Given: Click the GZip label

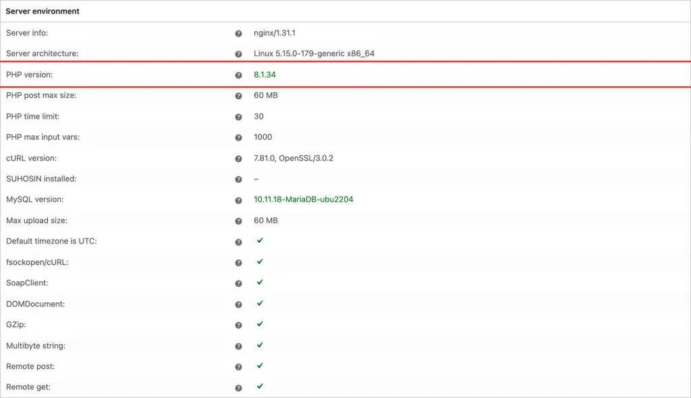Looking at the screenshot, I should [x=16, y=325].
